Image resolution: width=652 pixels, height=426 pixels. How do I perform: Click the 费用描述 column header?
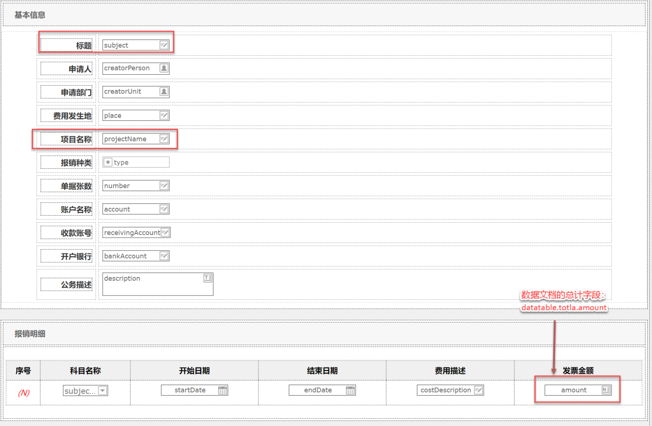tap(450, 371)
